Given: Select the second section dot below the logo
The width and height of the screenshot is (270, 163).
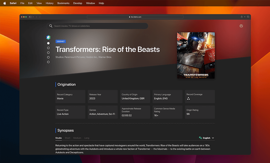Looking at the screenshot, I should click(48, 48).
